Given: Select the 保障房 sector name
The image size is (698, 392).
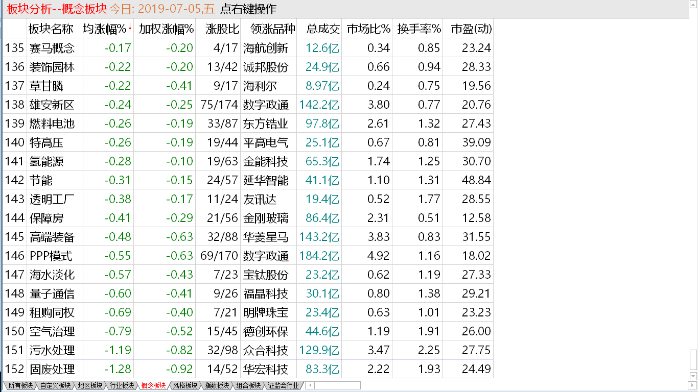Looking at the screenshot, I should tap(46, 218).
